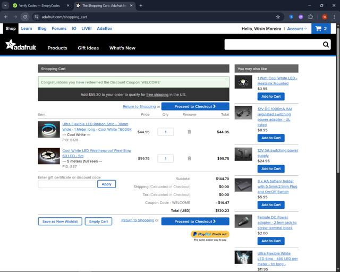The height and width of the screenshot is (272, 340).
Task: Click the top Proceed to Checkout button
Action: [x=195, y=106]
